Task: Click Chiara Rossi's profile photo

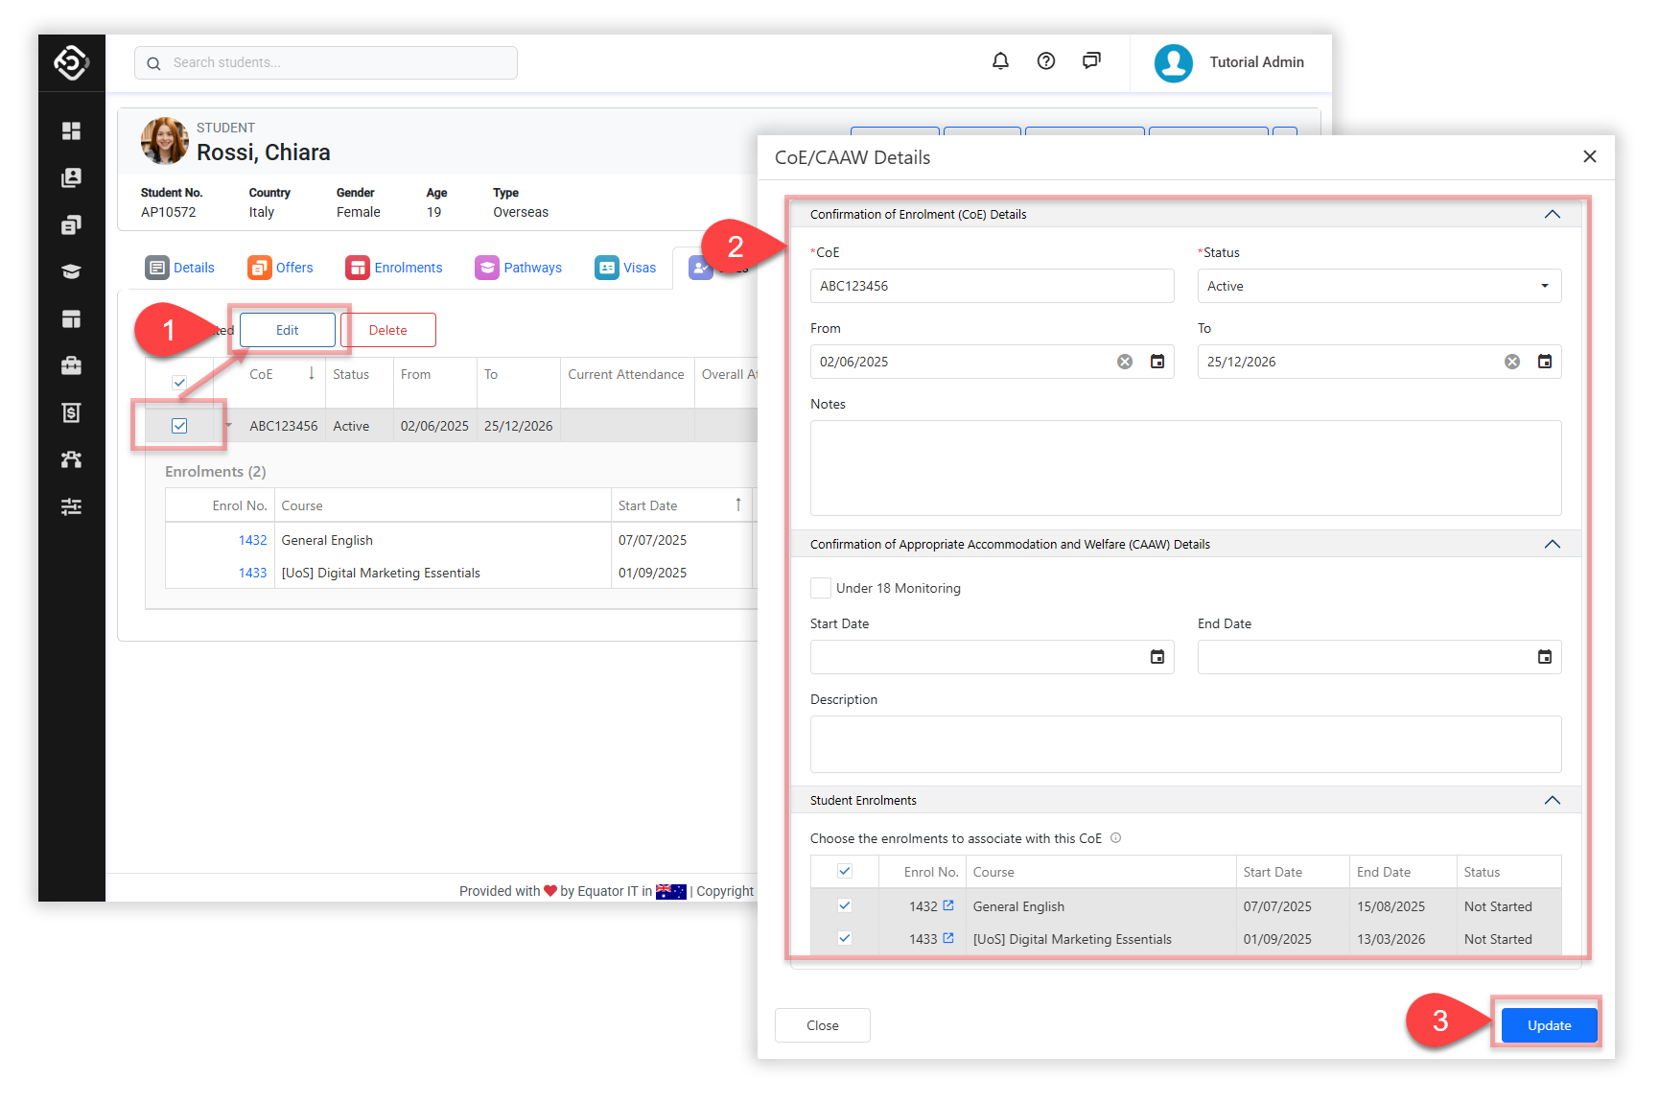Action: (164, 141)
